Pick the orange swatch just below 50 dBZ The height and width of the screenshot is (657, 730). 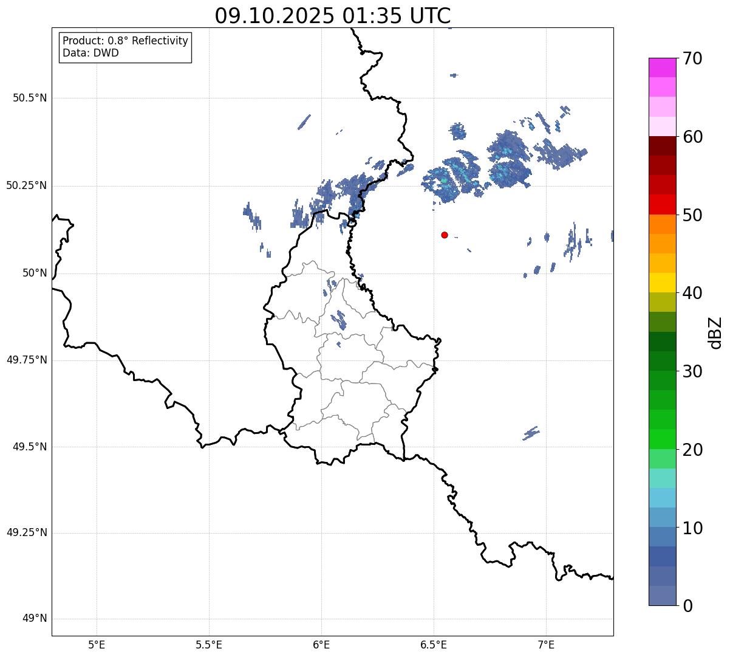point(662,224)
